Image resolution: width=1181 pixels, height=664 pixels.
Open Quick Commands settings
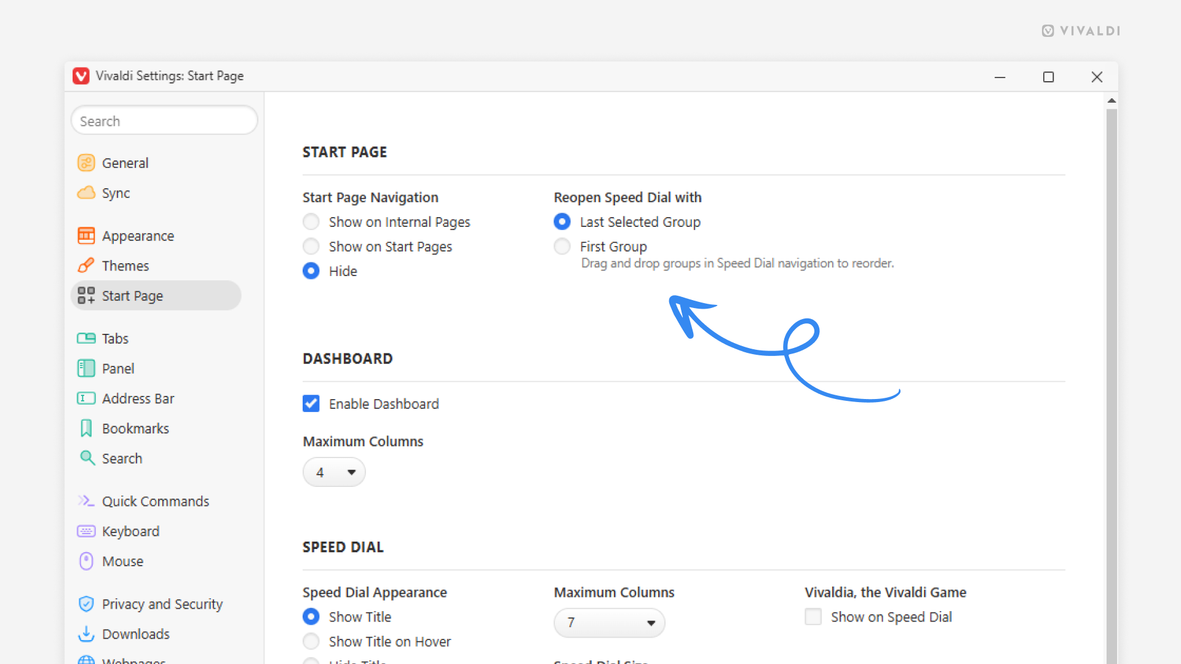pyautogui.click(x=156, y=501)
